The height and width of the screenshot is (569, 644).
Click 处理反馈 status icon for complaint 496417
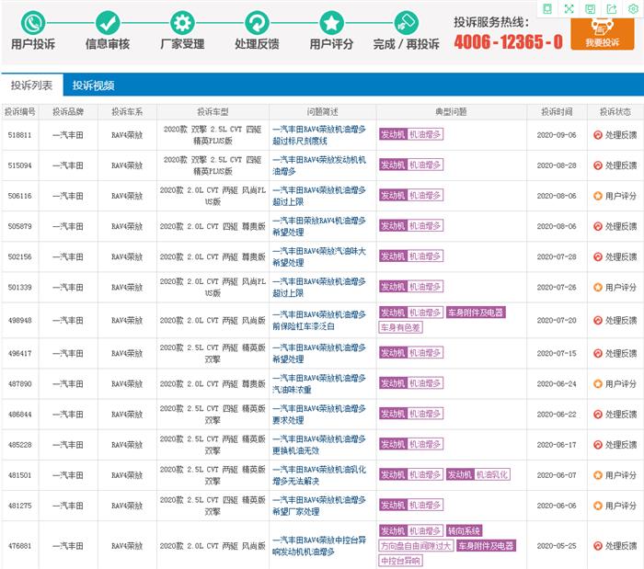tap(598, 353)
